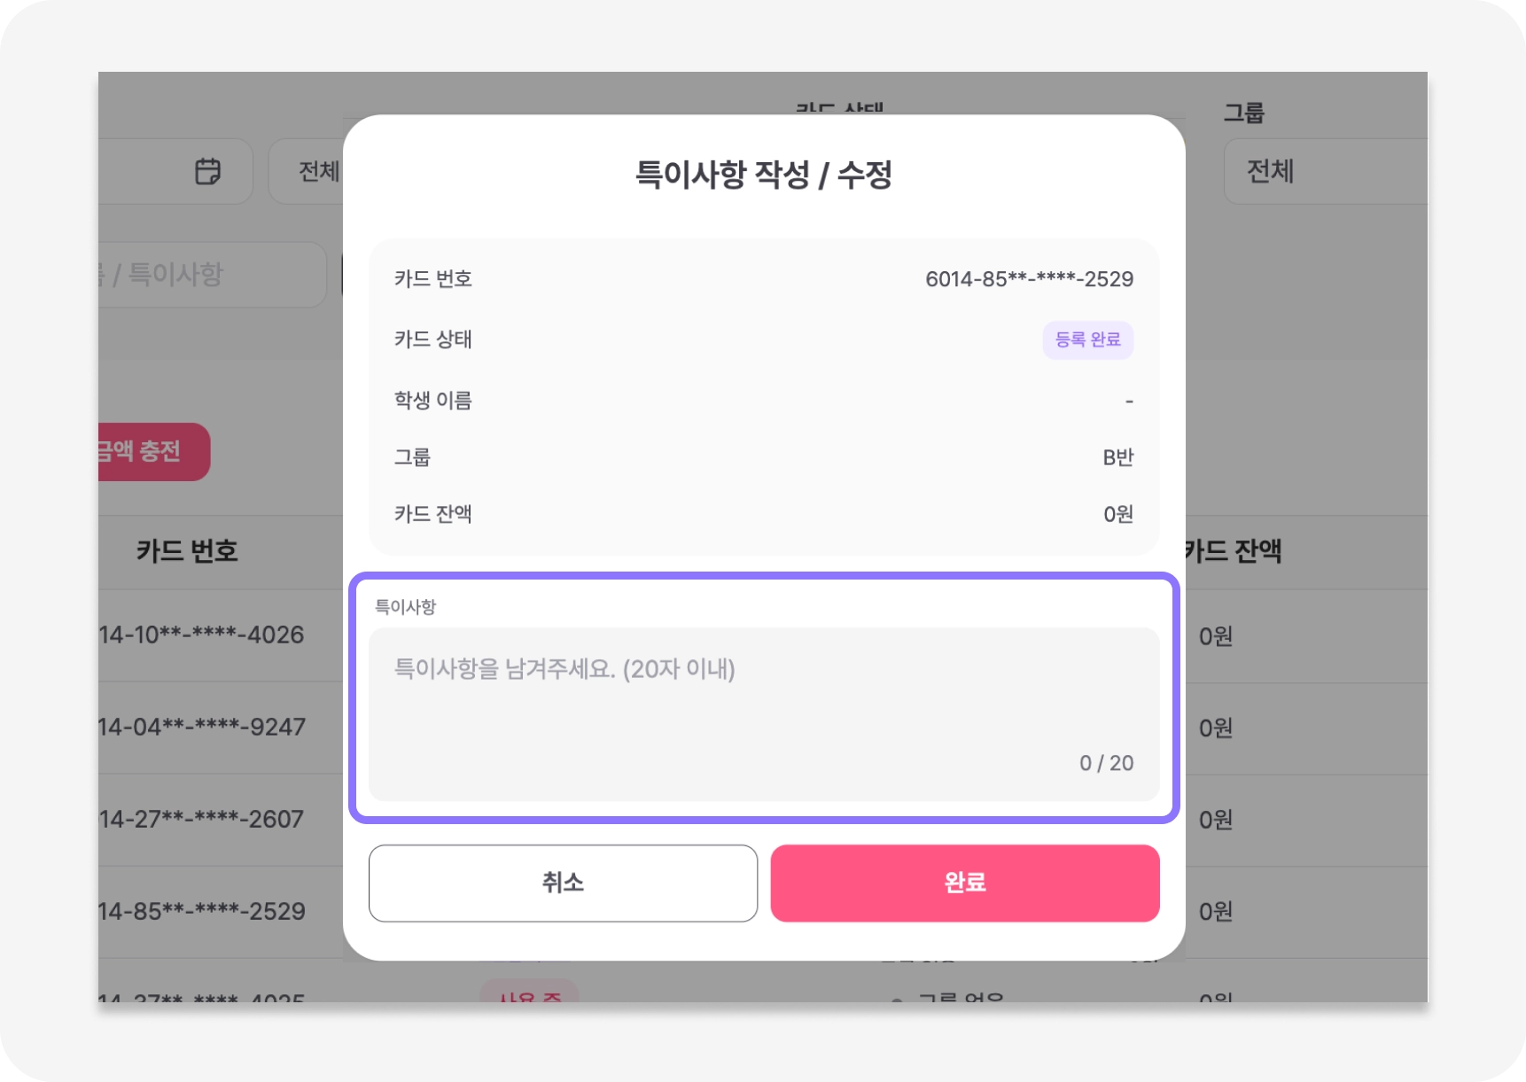Click the 특이사항 search input field
The width and height of the screenshot is (1526, 1082).
coord(211,275)
